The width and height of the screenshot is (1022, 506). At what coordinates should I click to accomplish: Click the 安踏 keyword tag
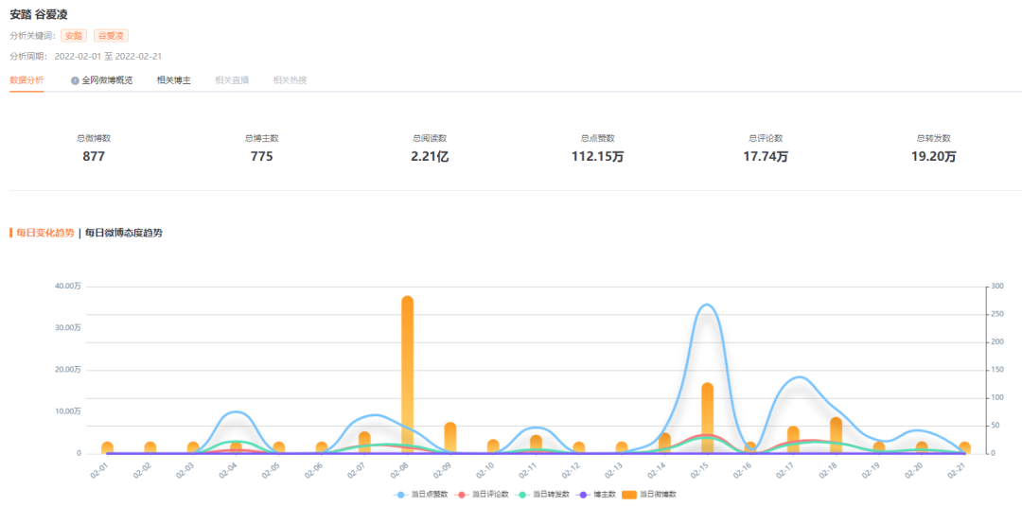coord(74,36)
